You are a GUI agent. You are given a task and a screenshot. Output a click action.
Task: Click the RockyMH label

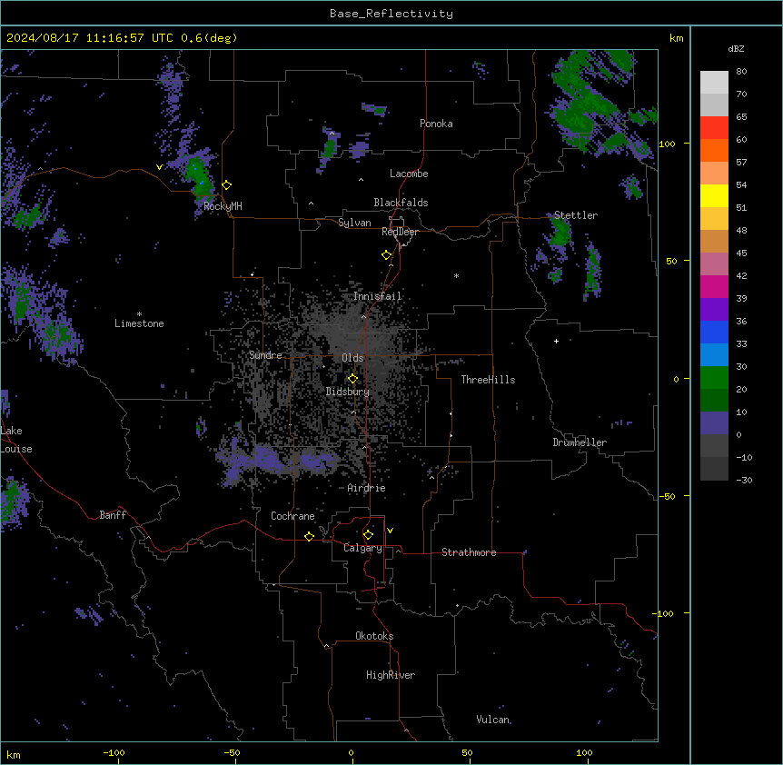click(x=223, y=205)
